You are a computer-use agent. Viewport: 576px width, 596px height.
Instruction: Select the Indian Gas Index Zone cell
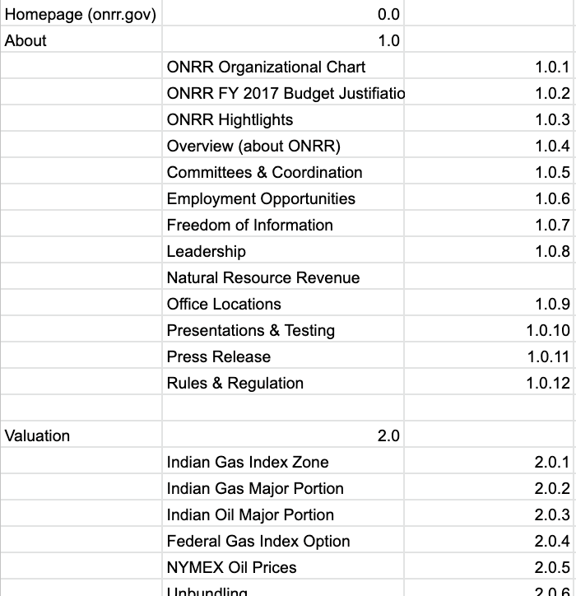pyautogui.click(x=283, y=462)
